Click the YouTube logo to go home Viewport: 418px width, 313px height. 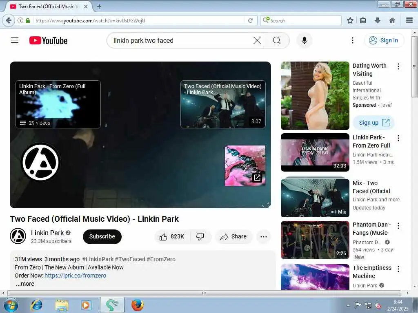point(48,40)
